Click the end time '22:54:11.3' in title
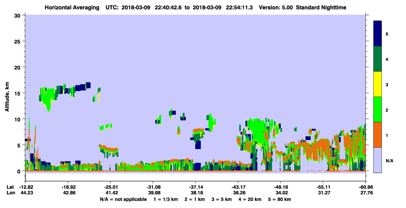The width and height of the screenshot is (406, 208). pos(239,7)
